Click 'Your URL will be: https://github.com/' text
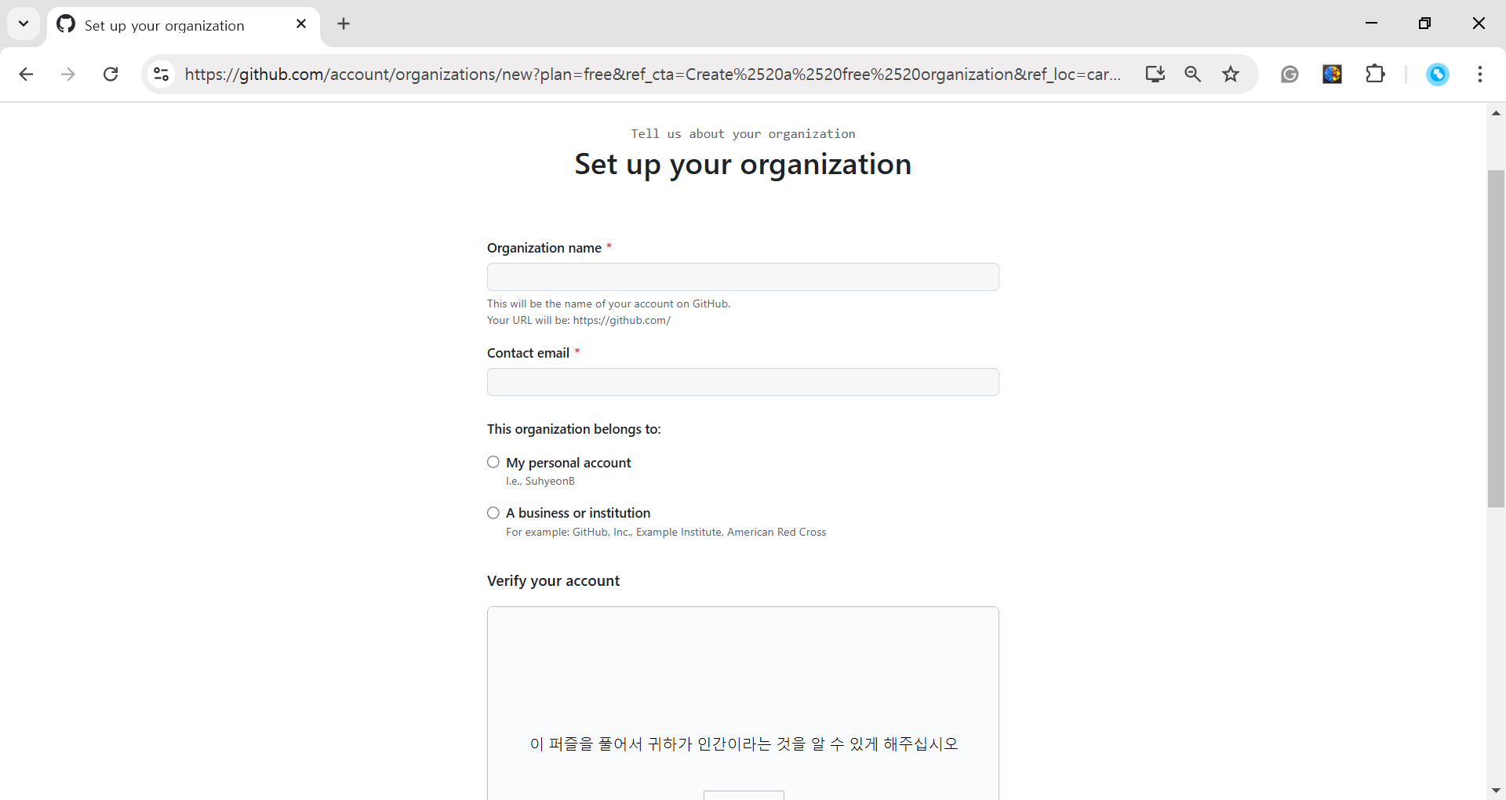Screen dimensions: 1506x800 (579, 320)
